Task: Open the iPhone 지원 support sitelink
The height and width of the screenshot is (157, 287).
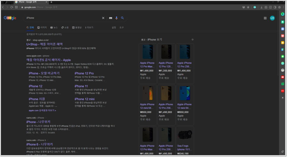Action: [37, 99]
